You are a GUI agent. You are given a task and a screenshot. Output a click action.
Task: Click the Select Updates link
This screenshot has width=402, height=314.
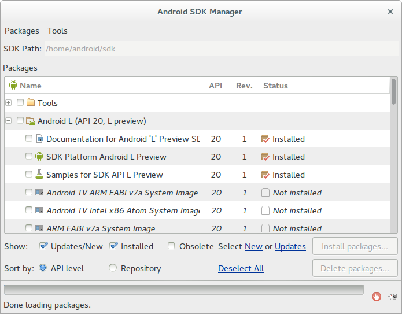pos(290,246)
